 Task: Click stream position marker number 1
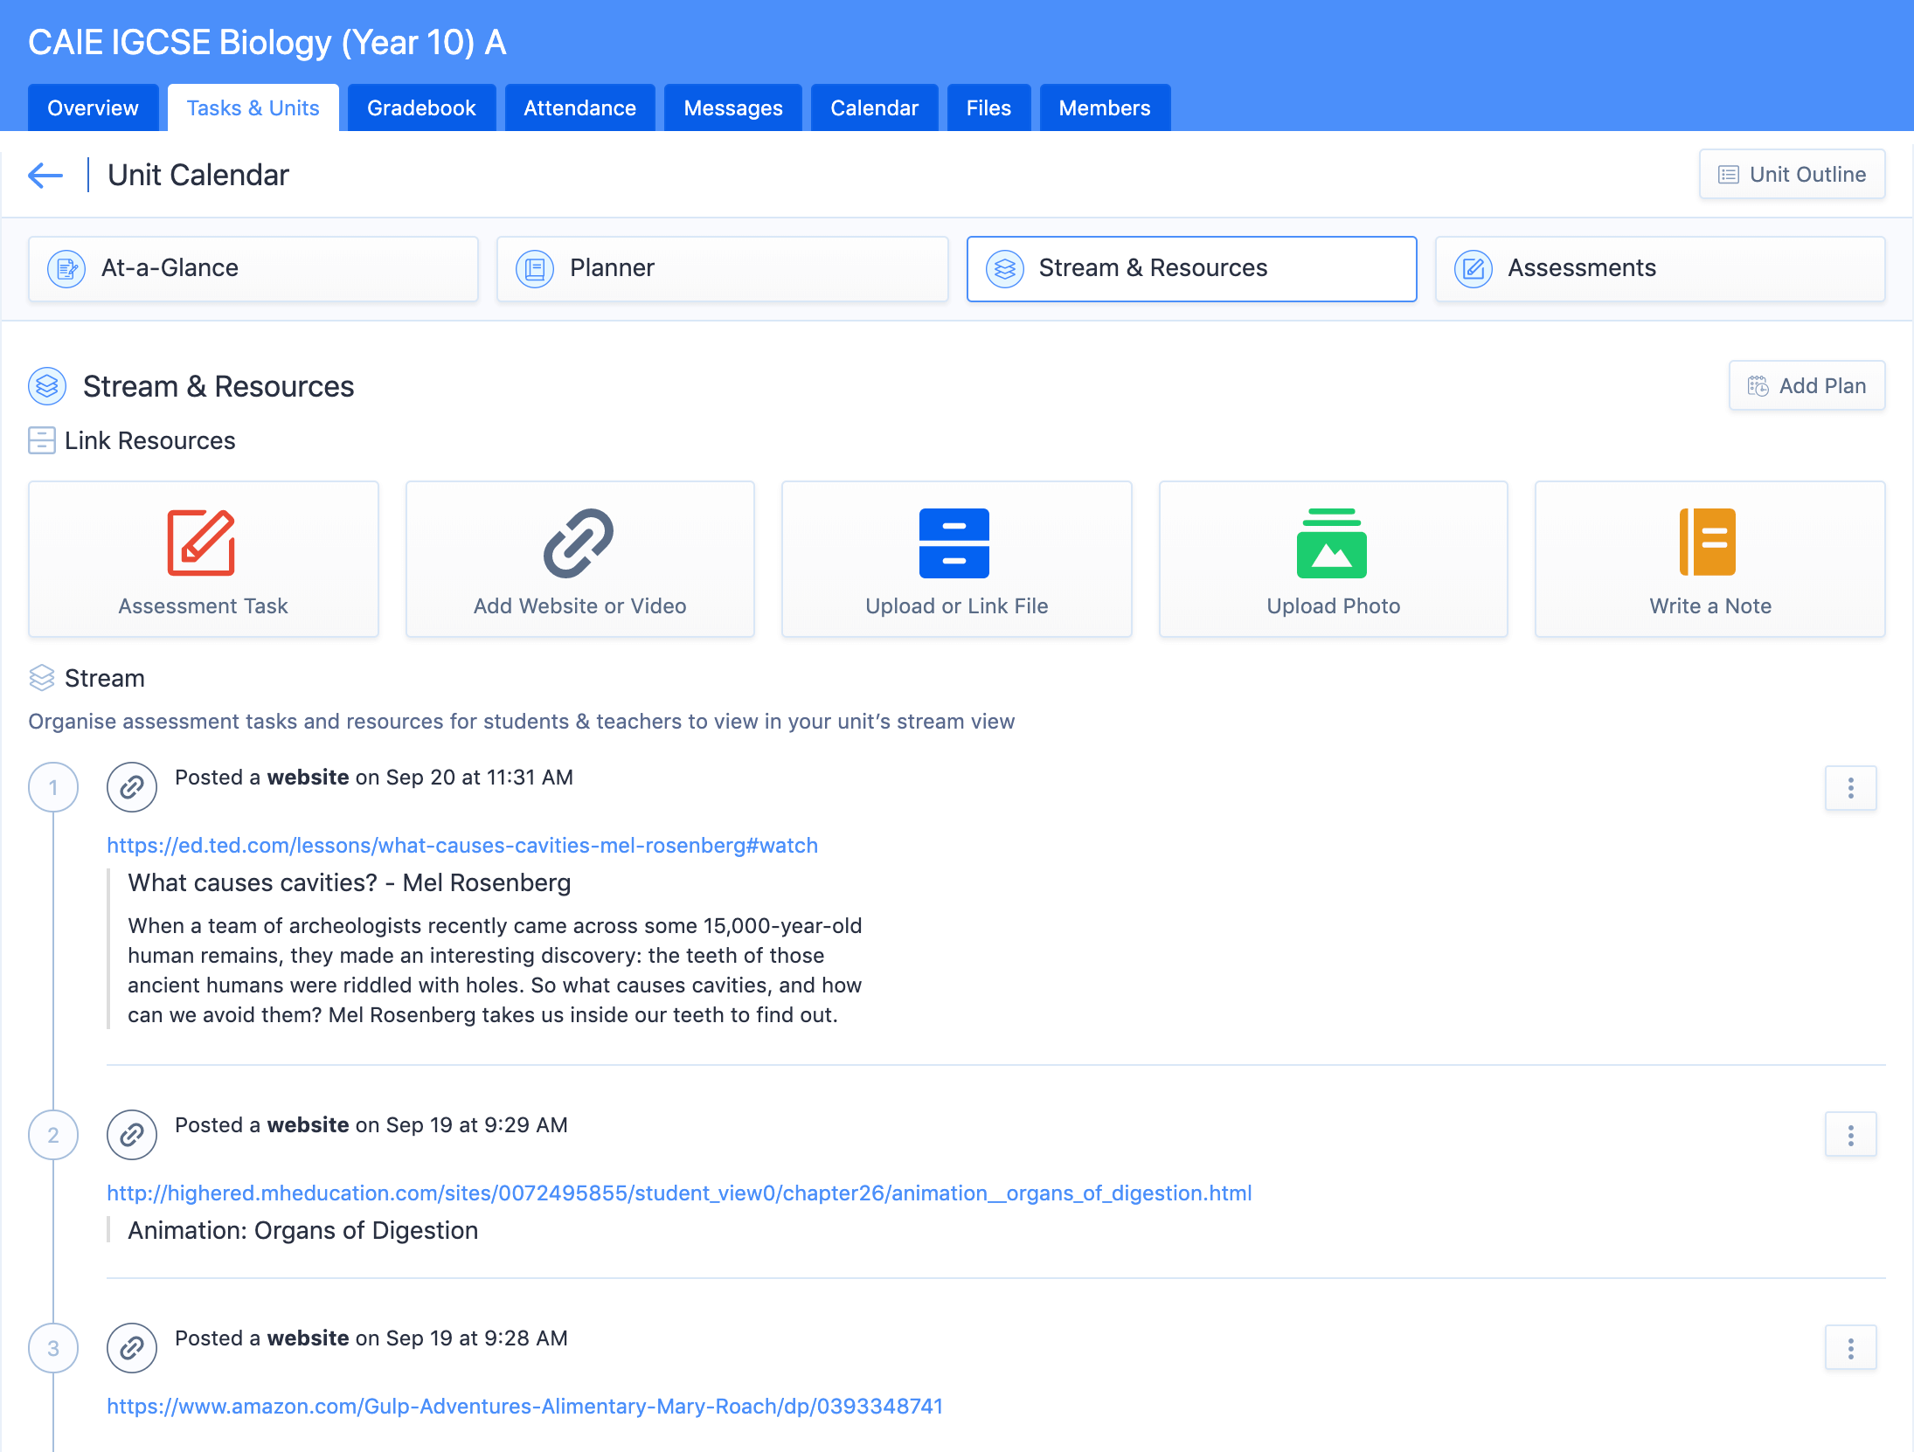(x=53, y=787)
